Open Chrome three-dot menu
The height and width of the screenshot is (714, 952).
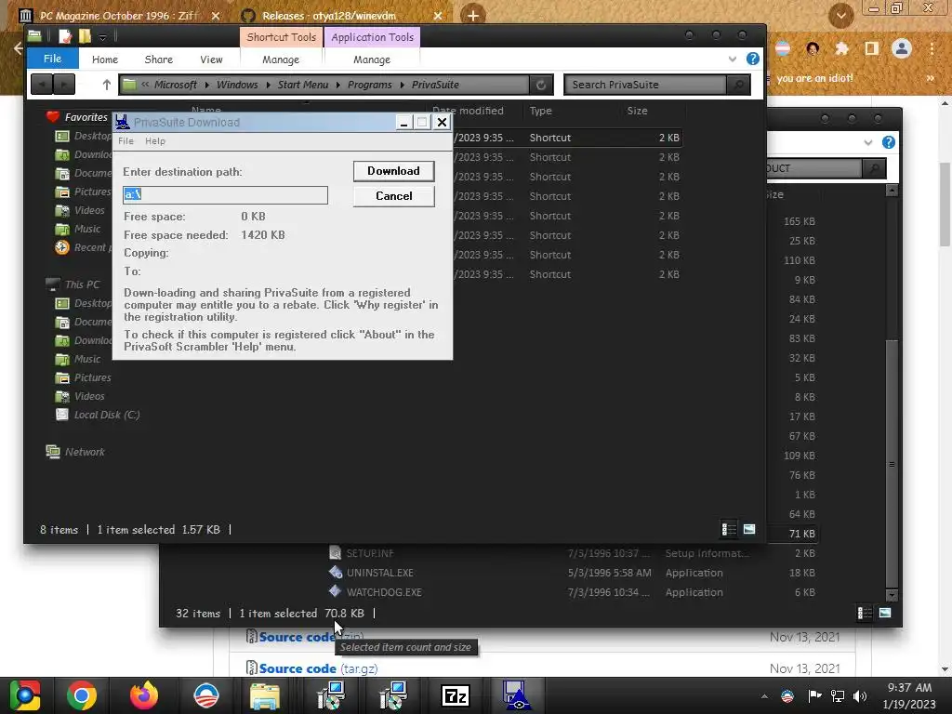pos(932,48)
